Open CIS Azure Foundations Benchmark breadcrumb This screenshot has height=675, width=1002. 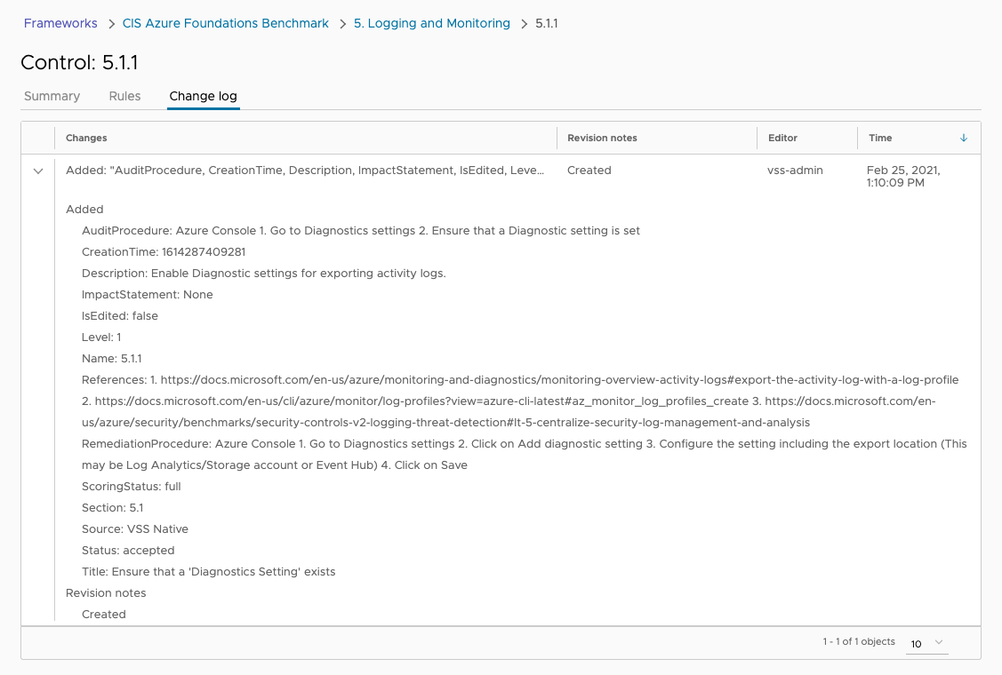[226, 23]
